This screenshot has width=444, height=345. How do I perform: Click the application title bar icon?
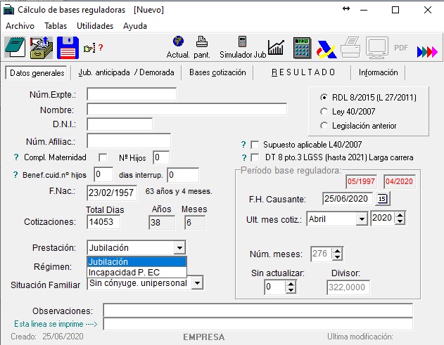[x=8, y=10]
